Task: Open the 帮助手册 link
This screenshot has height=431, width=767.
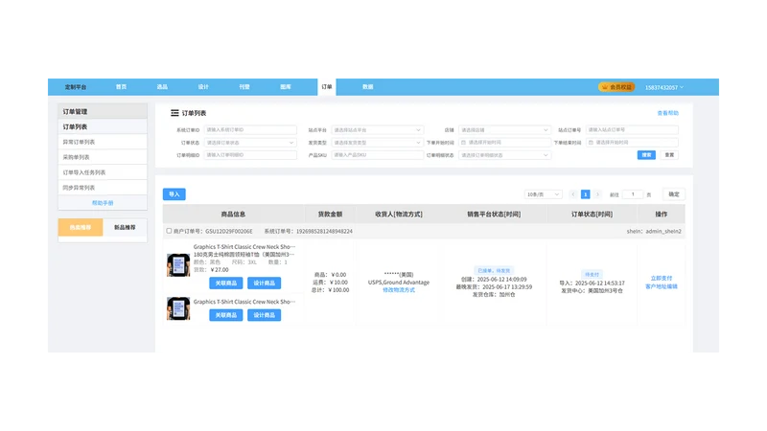Action: click(103, 203)
